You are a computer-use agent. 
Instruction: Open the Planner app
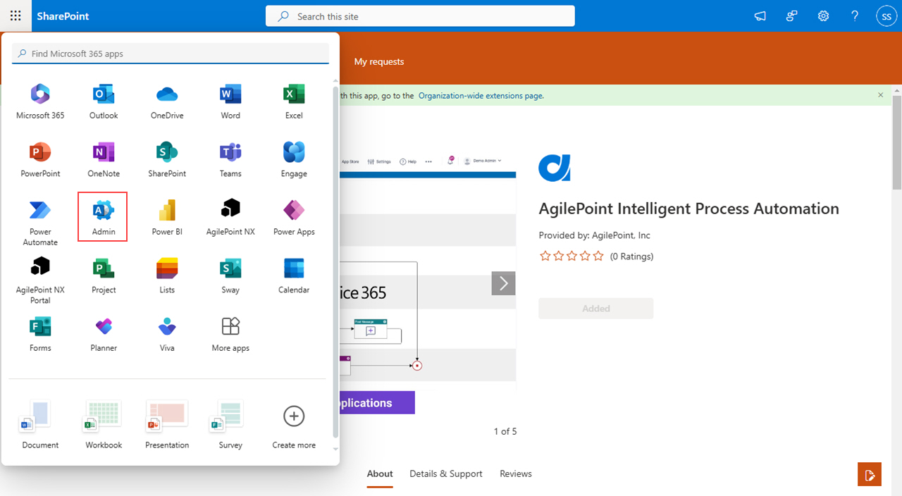(104, 334)
